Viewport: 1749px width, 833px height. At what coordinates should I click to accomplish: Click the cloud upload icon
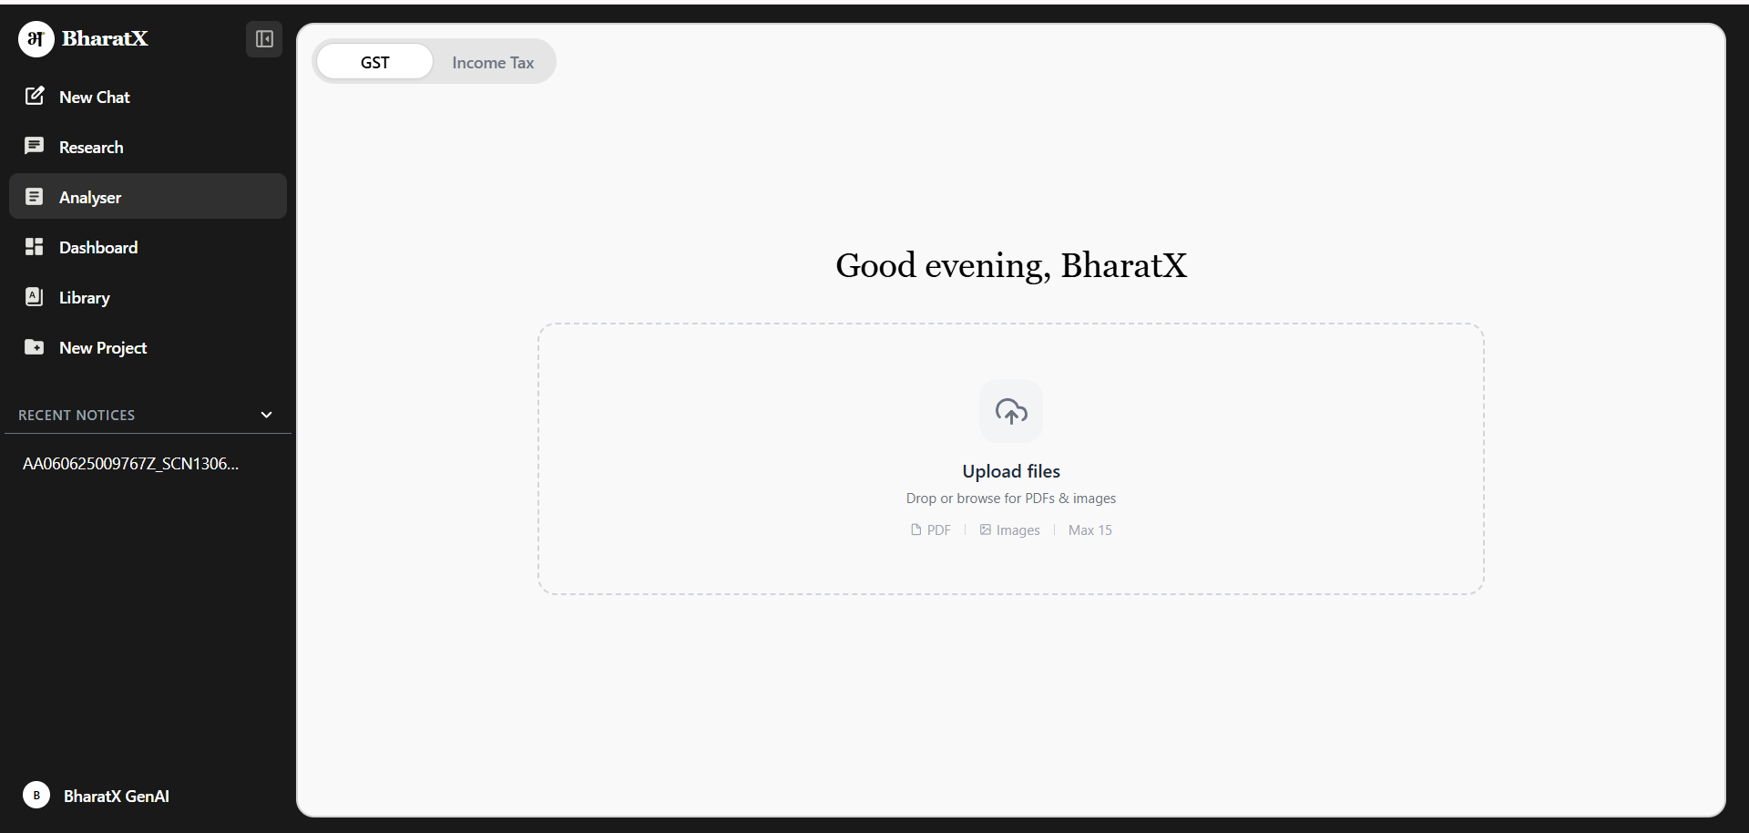point(1011,411)
